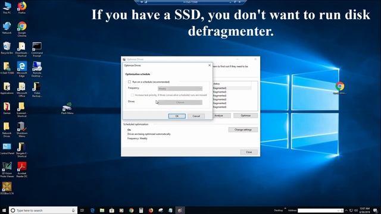Open the Flash Menu desktop shortcut
Image resolution: width=381 pixels, height=214 pixels.
coord(67,108)
